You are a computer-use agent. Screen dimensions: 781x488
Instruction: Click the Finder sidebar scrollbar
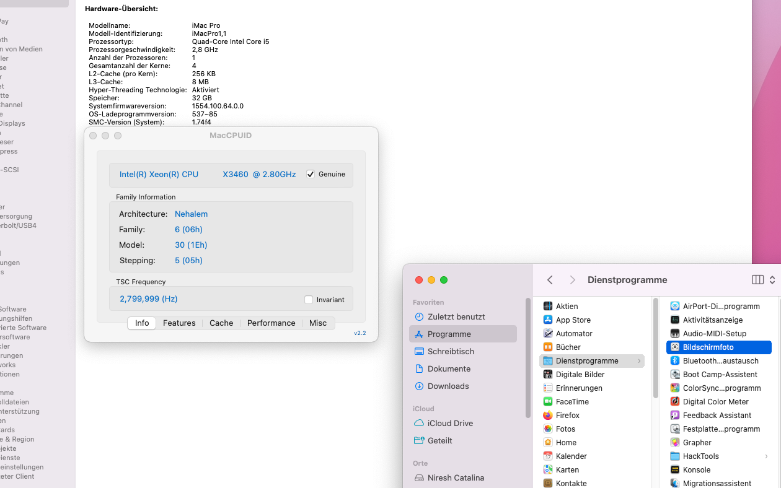[528, 358]
